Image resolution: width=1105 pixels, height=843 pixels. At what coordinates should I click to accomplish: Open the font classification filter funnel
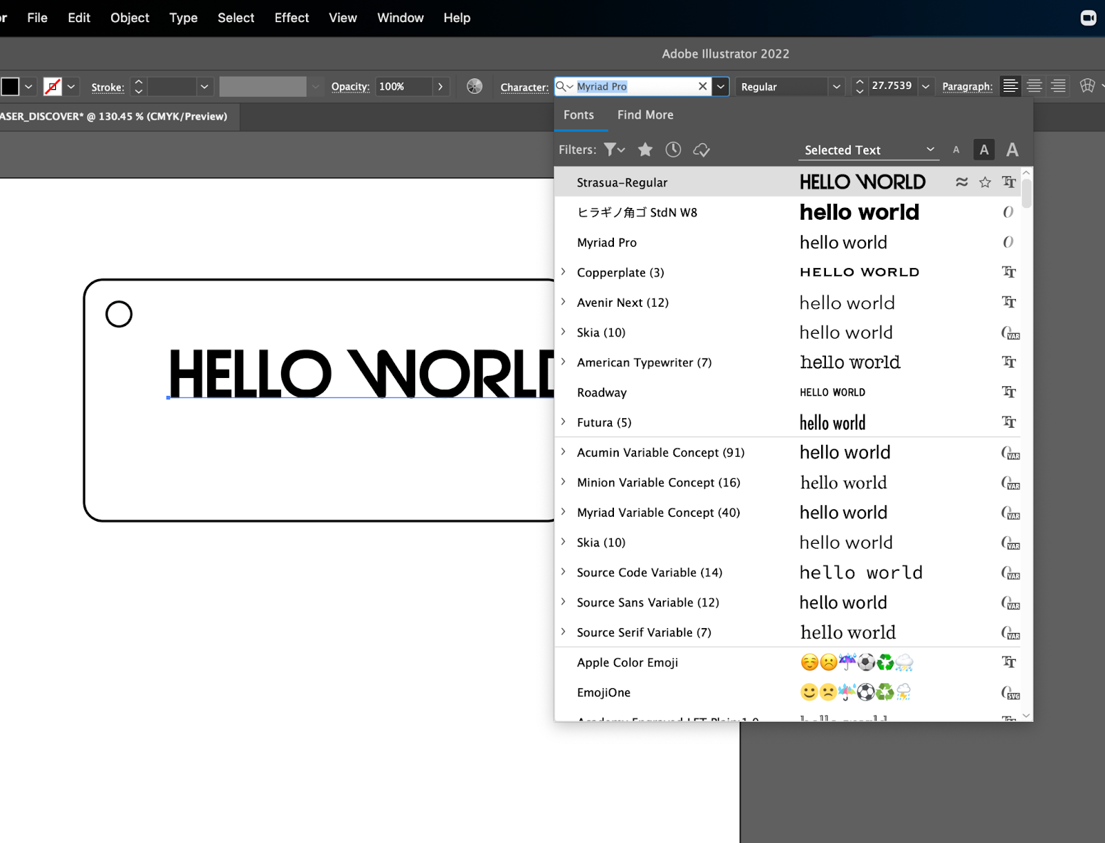tap(614, 149)
